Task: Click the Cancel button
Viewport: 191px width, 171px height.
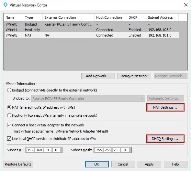Action: pyautogui.click(x=123, y=164)
